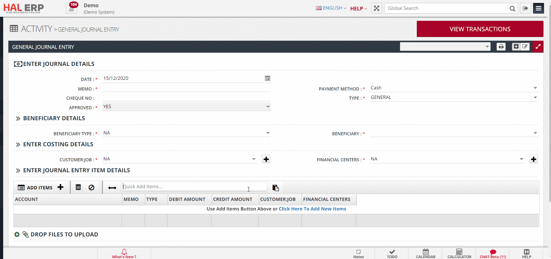The image size is (551, 259).
Task: Open the Payment Method dropdown
Action: 454,88
